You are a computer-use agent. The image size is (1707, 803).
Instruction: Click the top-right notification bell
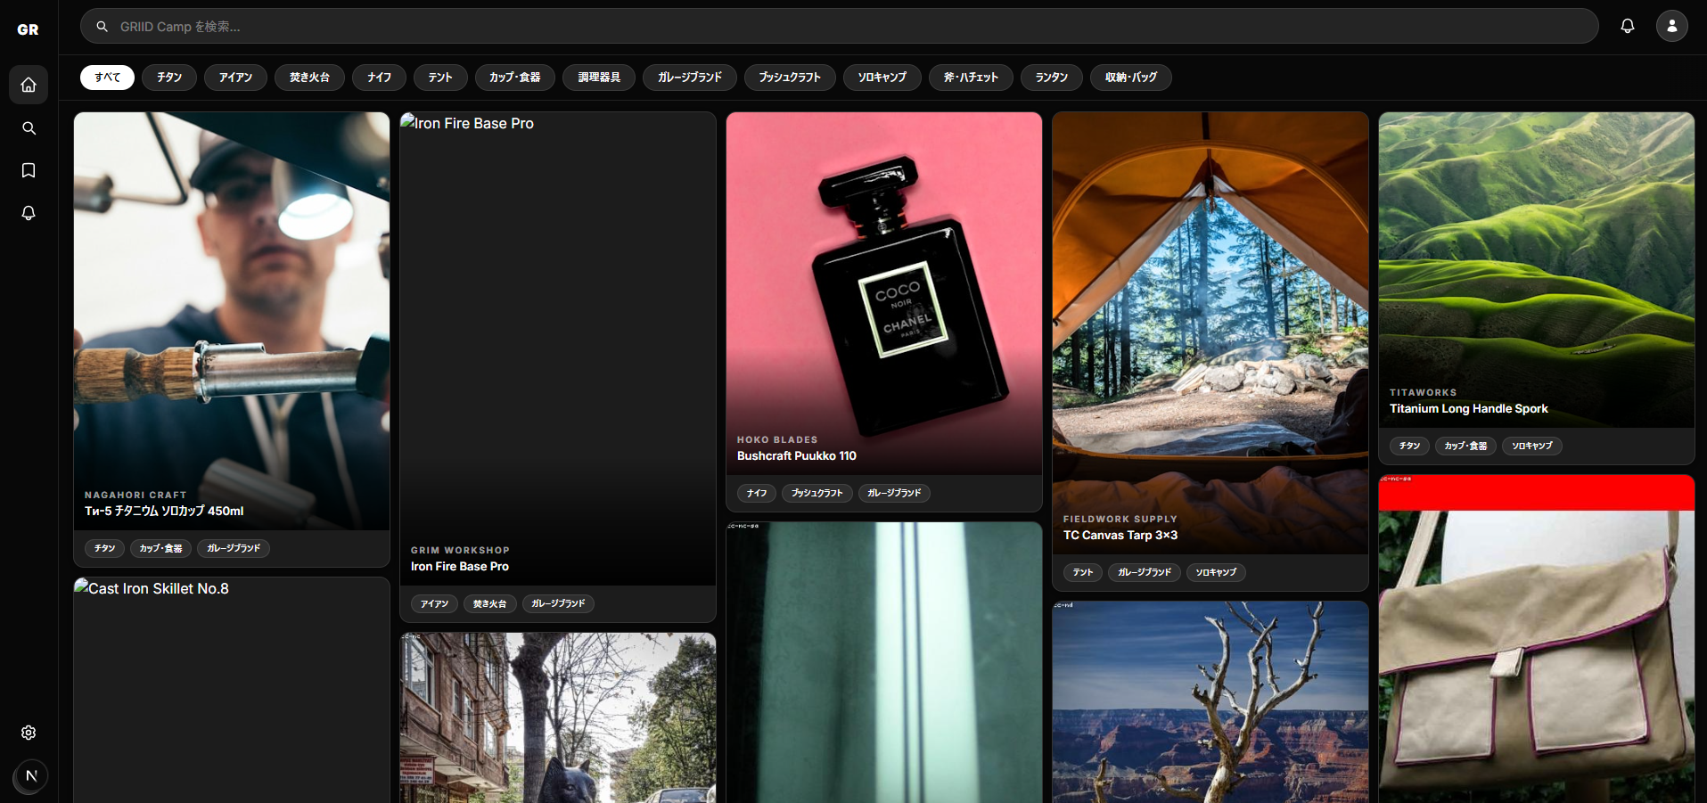pos(1627,27)
